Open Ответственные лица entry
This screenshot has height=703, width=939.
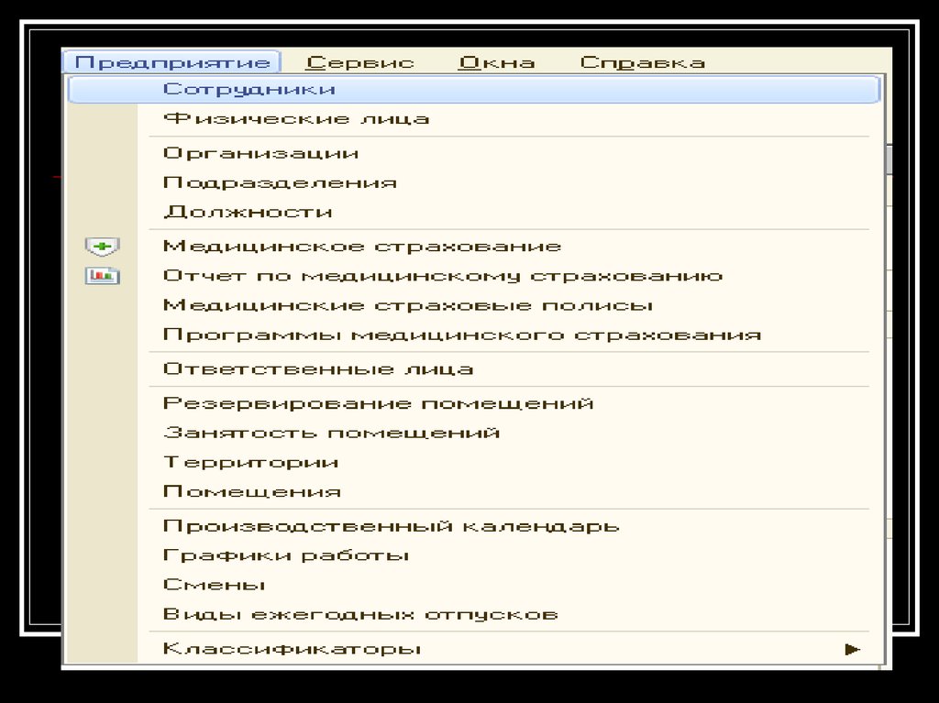pos(317,369)
